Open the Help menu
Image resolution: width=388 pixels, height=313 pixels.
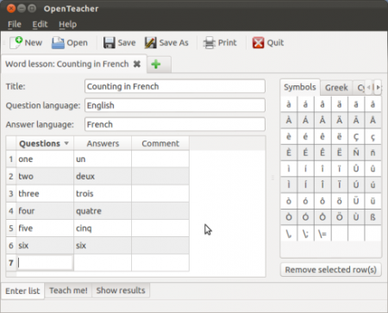pos(67,24)
